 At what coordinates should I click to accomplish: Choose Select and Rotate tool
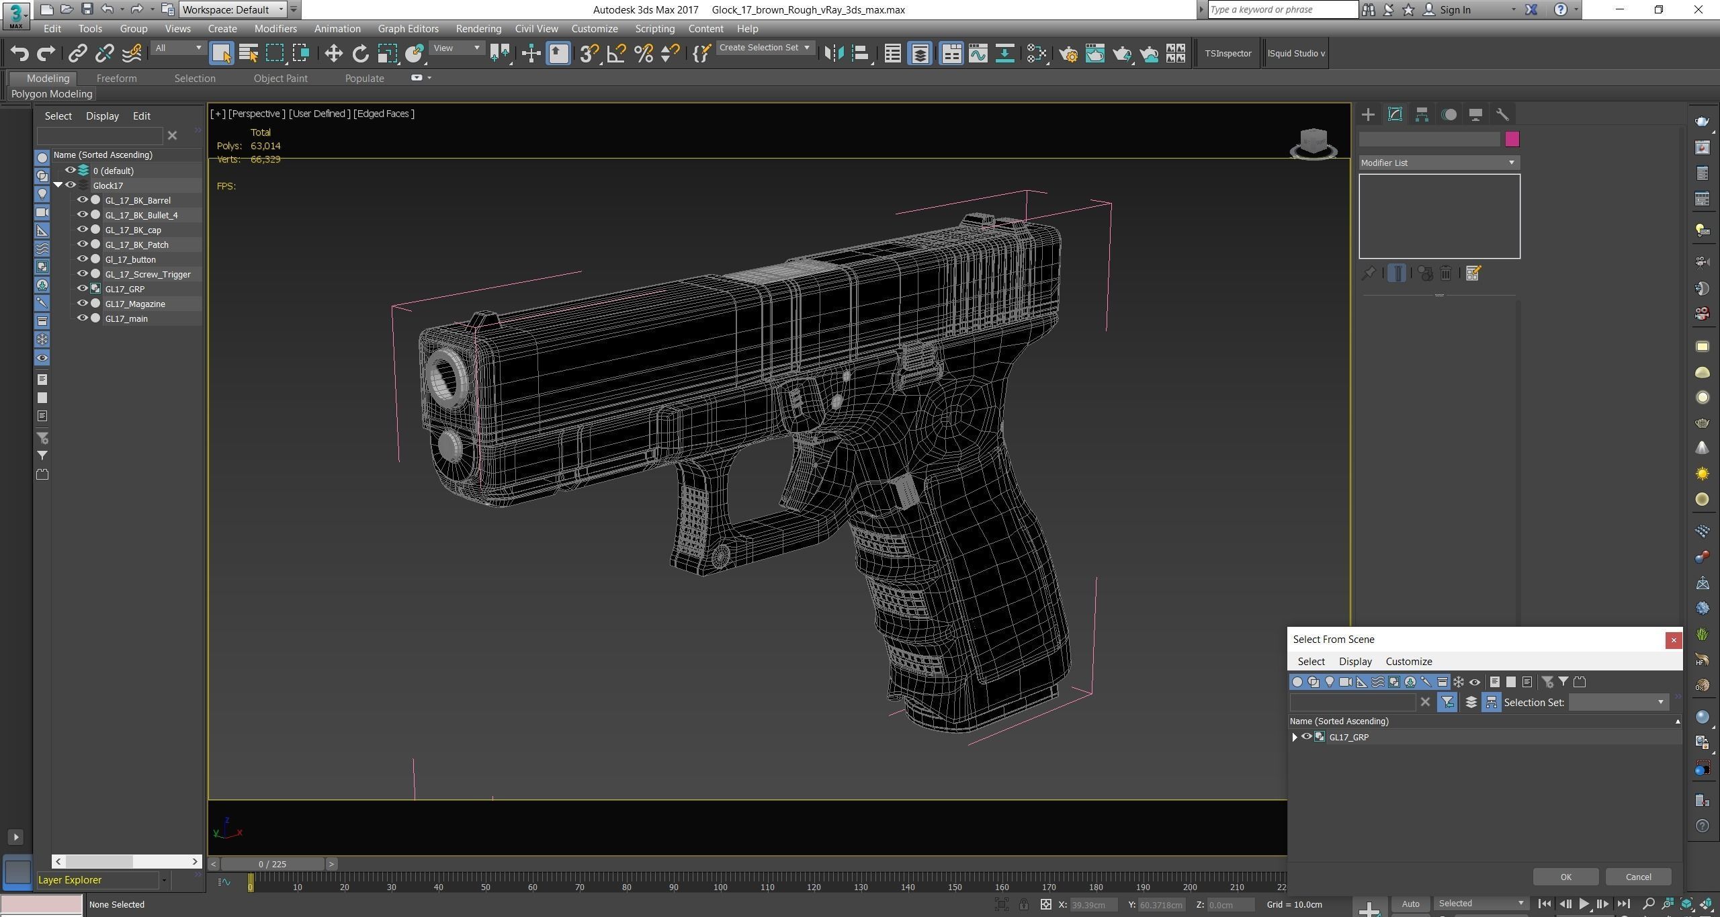pos(360,54)
